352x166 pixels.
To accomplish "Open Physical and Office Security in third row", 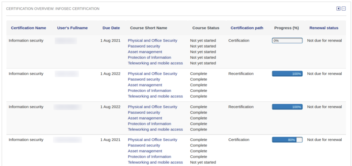I will [x=152, y=107].
